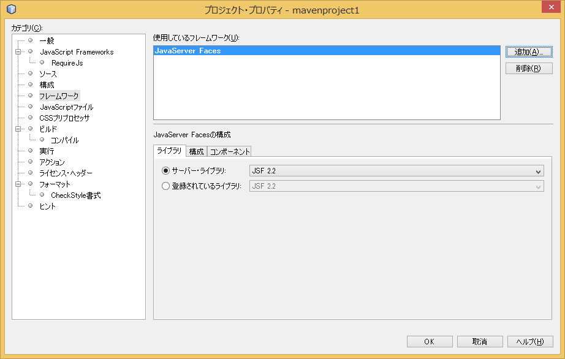Open the JSF 2.2 server library dropdown

pyautogui.click(x=538, y=171)
